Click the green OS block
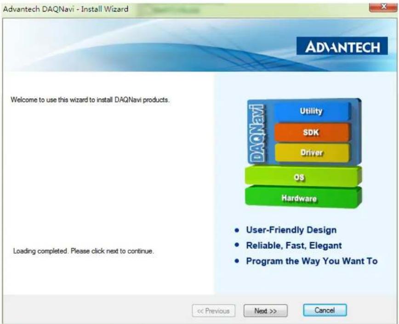399x324 pixels. pos(303,176)
